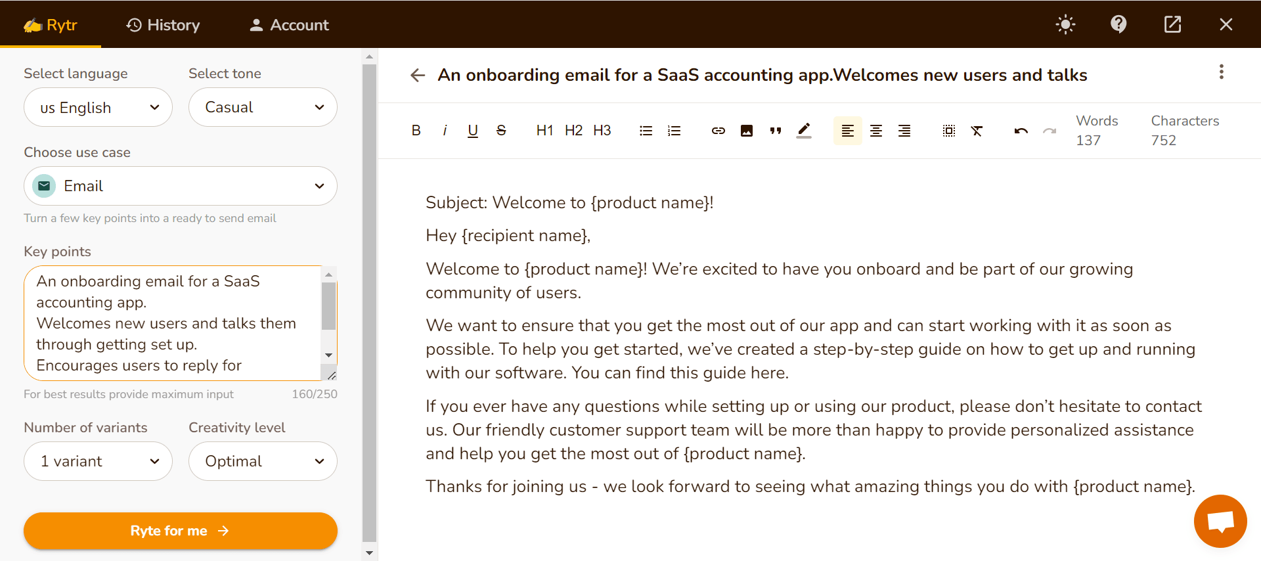Go to the Account tab

click(x=289, y=25)
